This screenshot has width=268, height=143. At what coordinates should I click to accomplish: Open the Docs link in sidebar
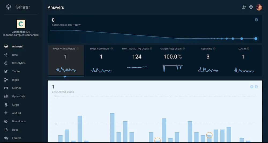[15, 130]
